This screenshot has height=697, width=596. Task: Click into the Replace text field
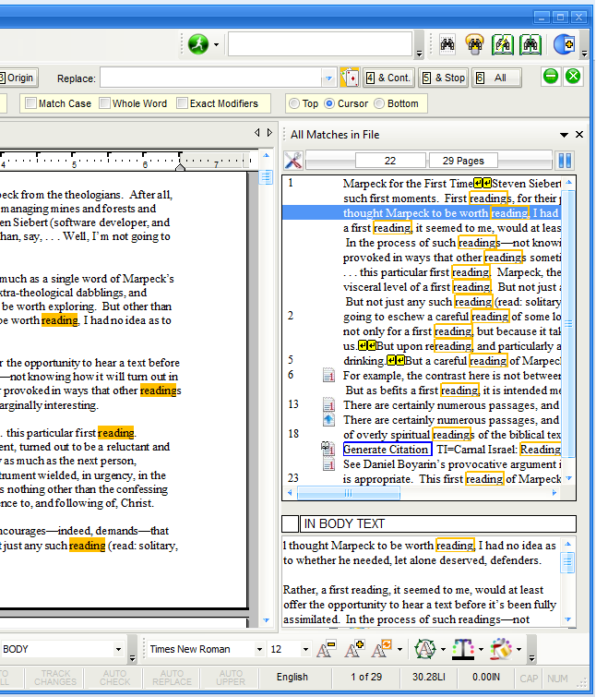(x=210, y=78)
